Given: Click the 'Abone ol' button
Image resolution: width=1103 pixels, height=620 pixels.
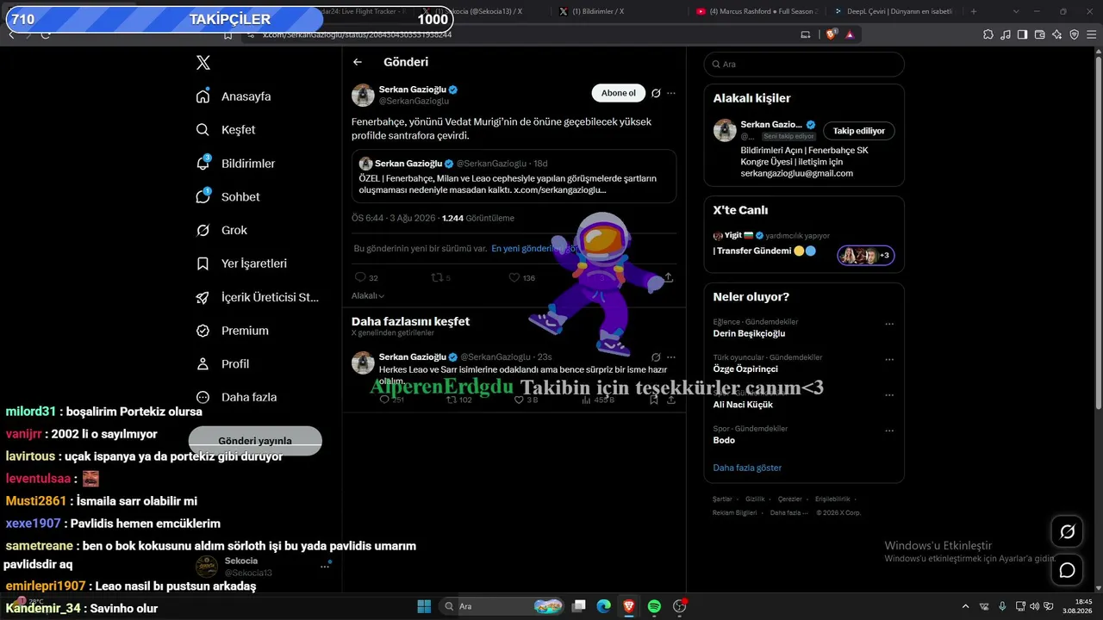Looking at the screenshot, I should (618, 93).
